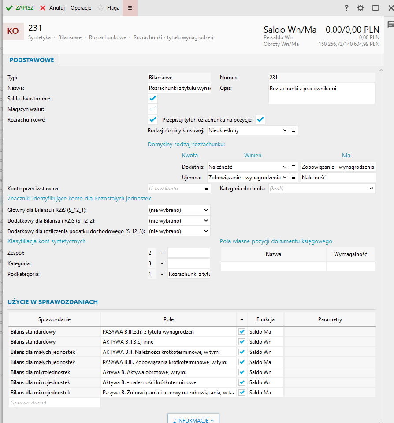Screen dimensions: 394x423
Task: Click the Flaga star icon
Action: point(101,8)
